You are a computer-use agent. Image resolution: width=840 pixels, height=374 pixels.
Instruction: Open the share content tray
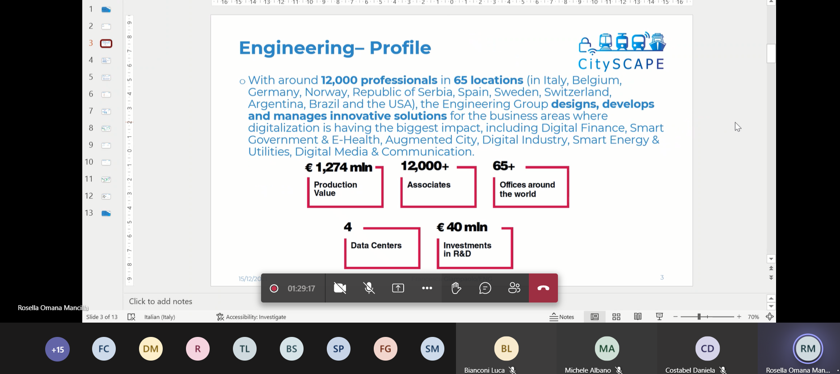click(x=398, y=288)
